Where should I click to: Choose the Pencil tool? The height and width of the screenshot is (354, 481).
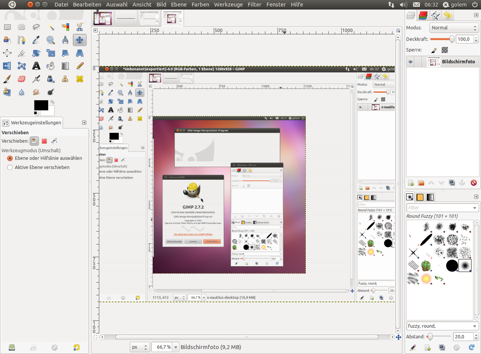click(x=79, y=66)
